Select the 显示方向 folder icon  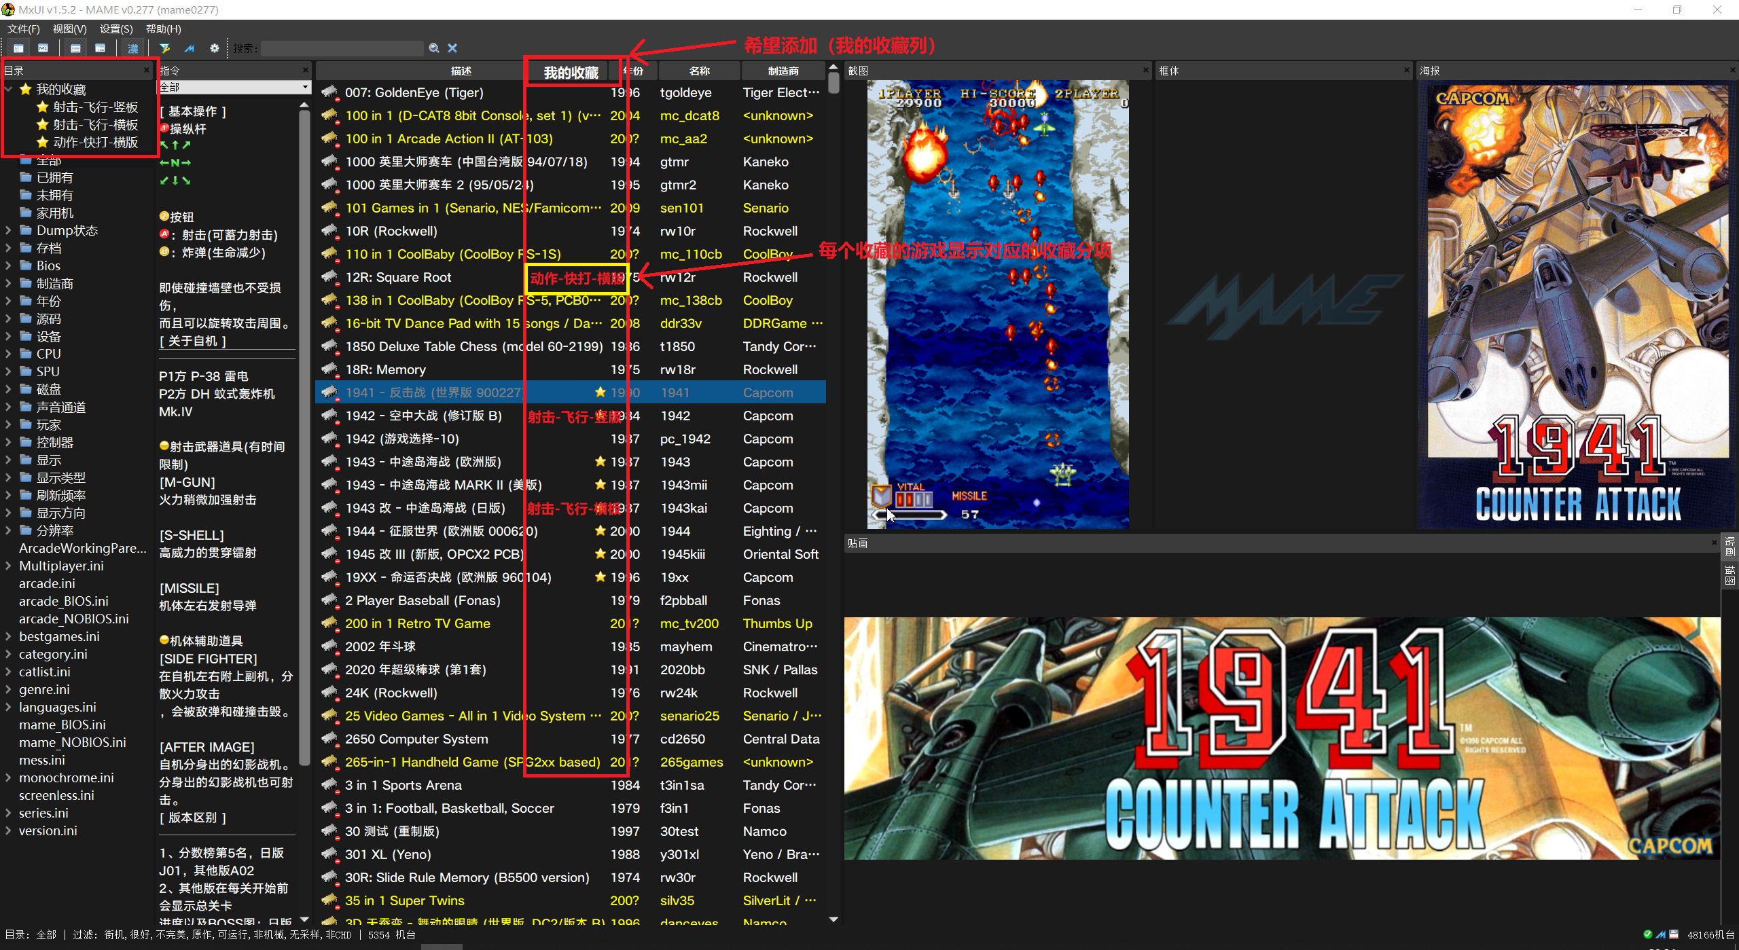(26, 513)
